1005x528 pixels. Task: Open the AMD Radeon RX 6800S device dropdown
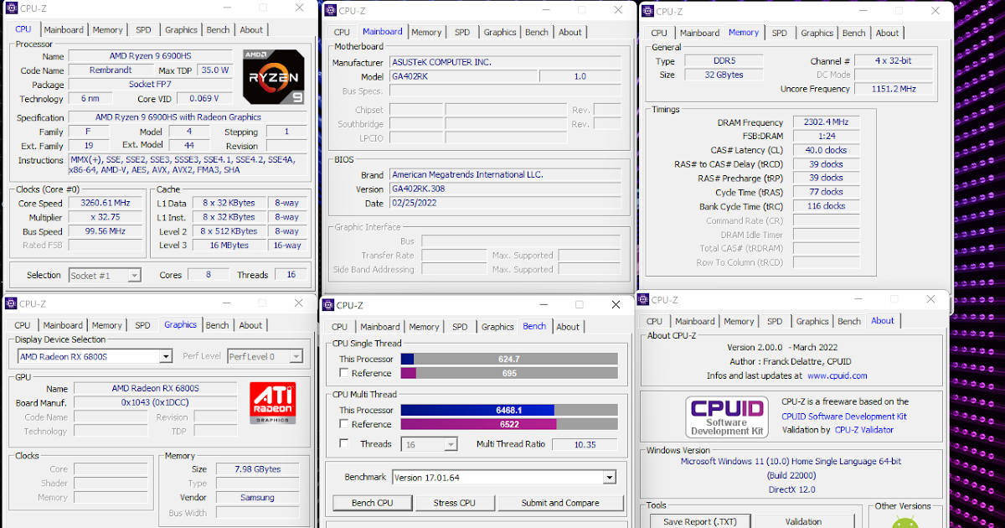95,356
